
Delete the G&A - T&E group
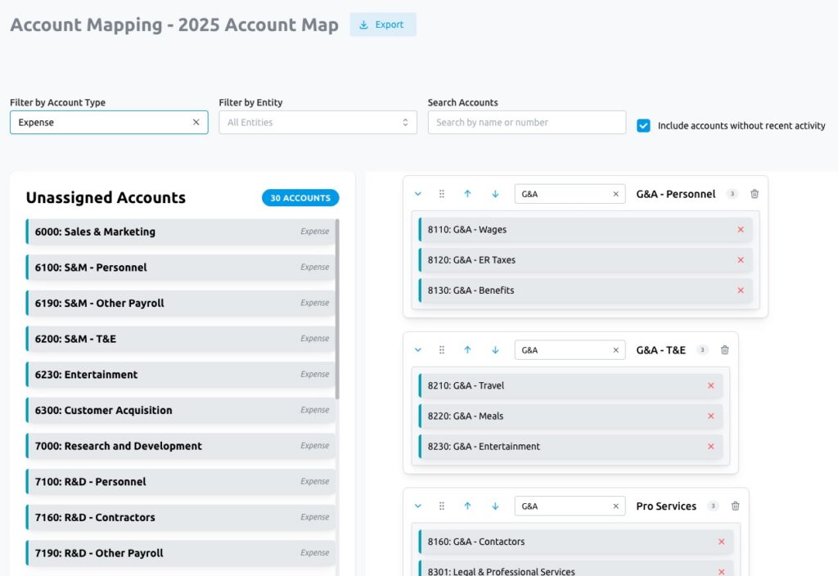tap(724, 350)
